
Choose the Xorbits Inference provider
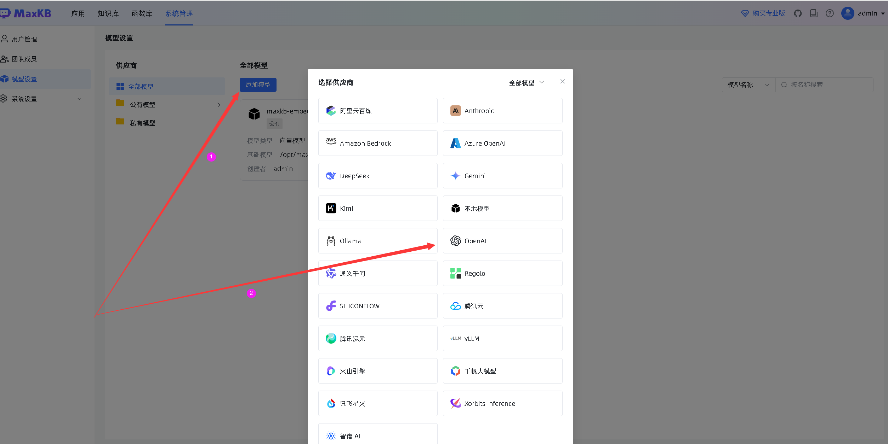[502, 403]
